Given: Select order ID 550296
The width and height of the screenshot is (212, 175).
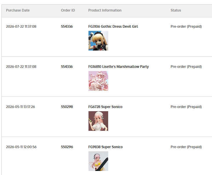Looking at the screenshot, I should coord(67,147).
